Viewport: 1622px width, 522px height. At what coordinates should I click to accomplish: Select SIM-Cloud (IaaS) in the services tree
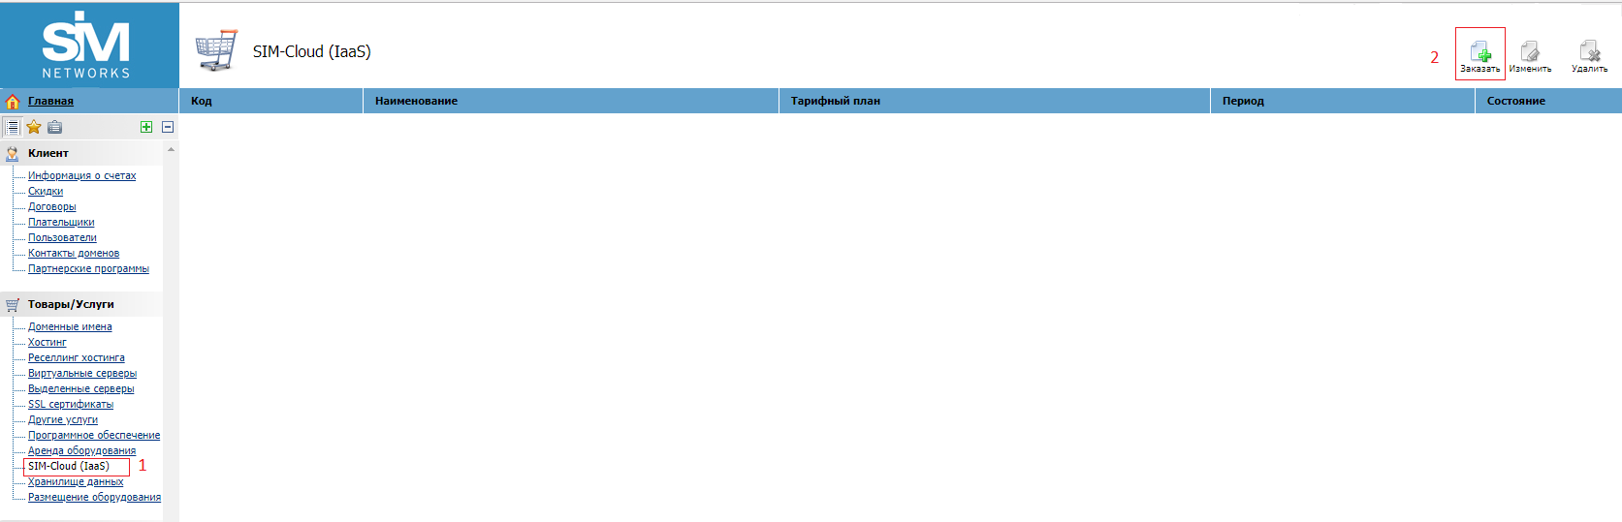69,466
